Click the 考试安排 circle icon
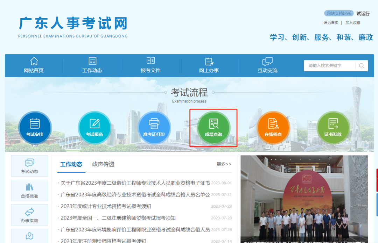Screen dimensions: 378x243 [35, 127]
